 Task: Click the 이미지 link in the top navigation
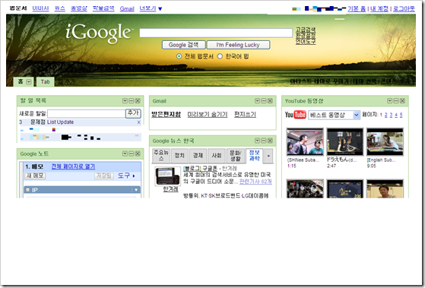point(40,8)
